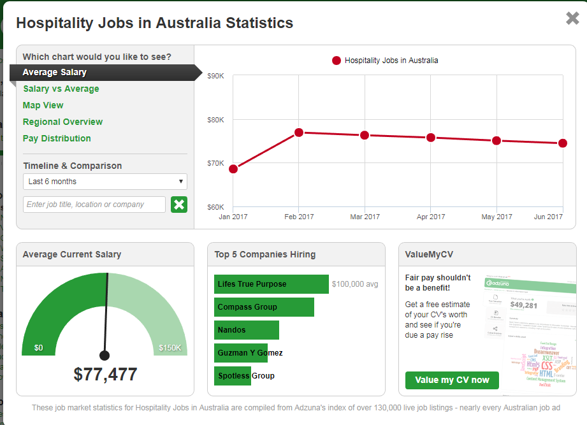Click the "$60K" y-axis label
This screenshot has width=587, height=425.
click(215, 207)
